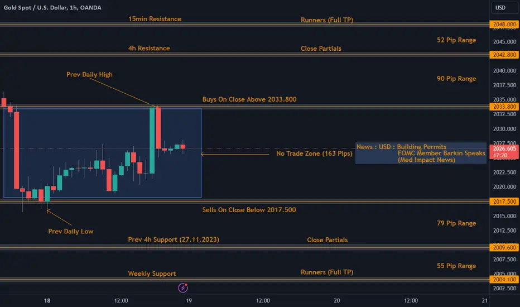Select the News USD Building Permits note
520x307 pixels.
tap(421, 153)
